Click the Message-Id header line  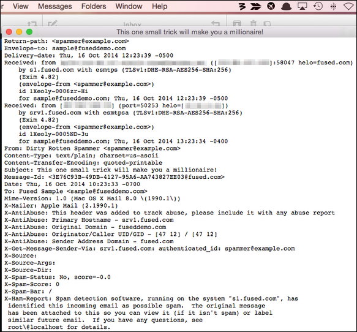115,177
